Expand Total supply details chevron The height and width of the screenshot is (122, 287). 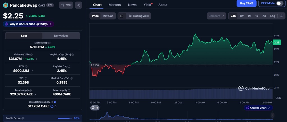tap(35, 94)
